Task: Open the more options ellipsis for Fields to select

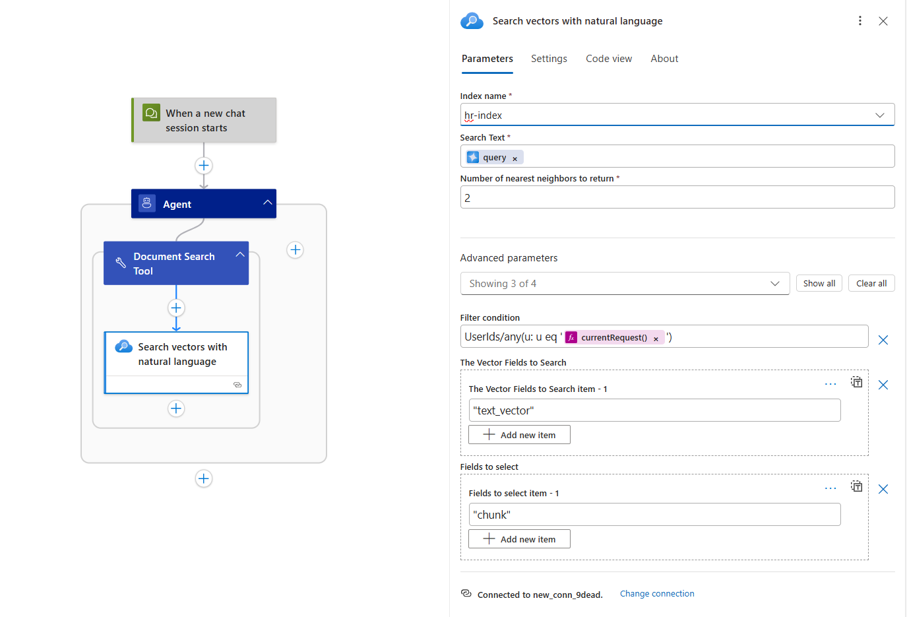Action: pyautogui.click(x=830, y=488)
